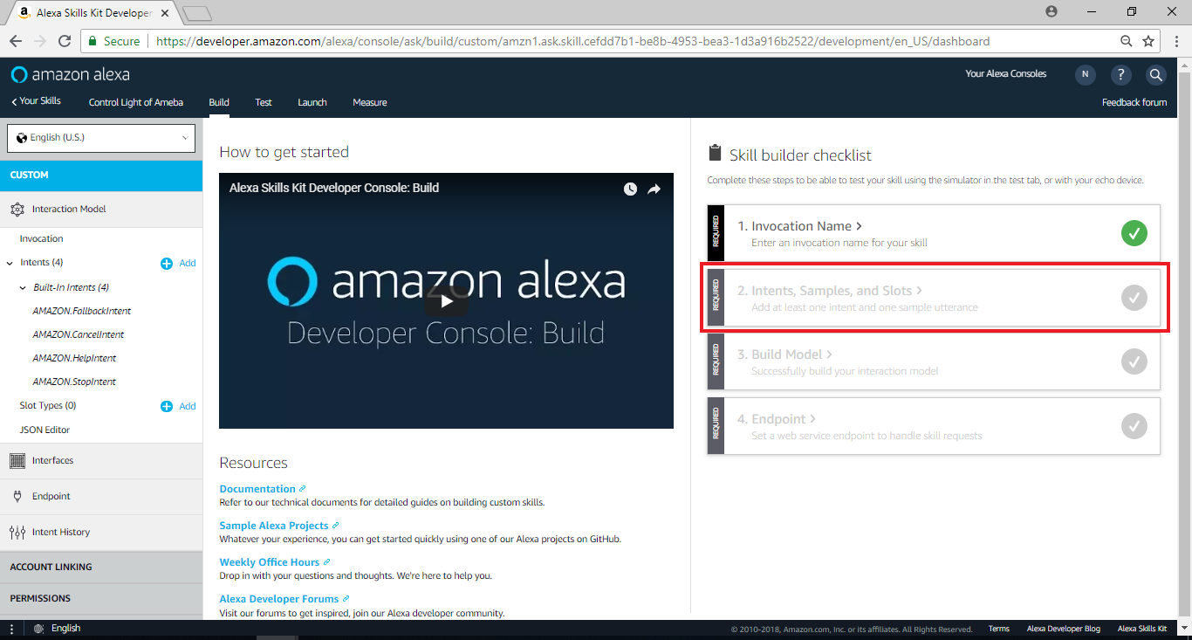Viewport: 1192px width, 640px height.
Task: Select AMAZON.FallbackIntent in the sidebar
Action: click(x=82, y=311)
